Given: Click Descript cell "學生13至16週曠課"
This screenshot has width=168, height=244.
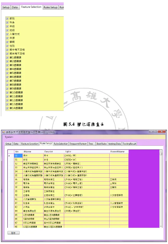Looking at the screenshot, I should pos(54,227).
